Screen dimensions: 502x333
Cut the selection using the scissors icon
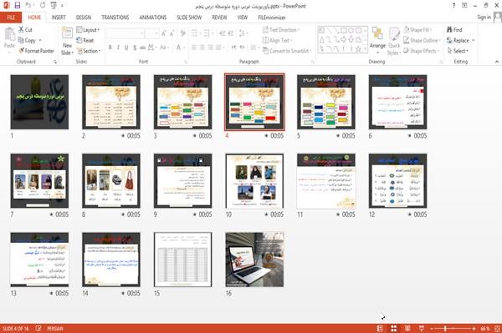coord(25,30)
